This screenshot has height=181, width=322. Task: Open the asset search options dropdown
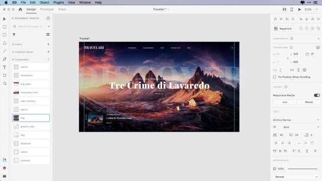click(x=49, y=27)
